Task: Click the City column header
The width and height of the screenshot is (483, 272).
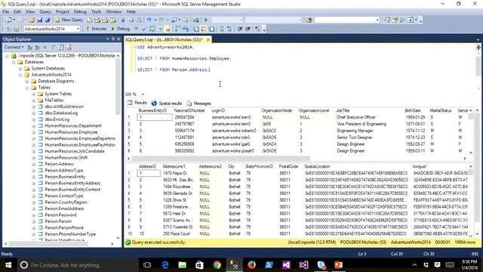Action: 232,166
